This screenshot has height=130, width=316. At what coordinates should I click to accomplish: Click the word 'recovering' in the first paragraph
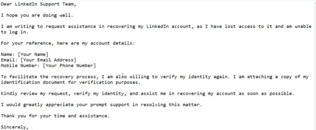[121, 26]
